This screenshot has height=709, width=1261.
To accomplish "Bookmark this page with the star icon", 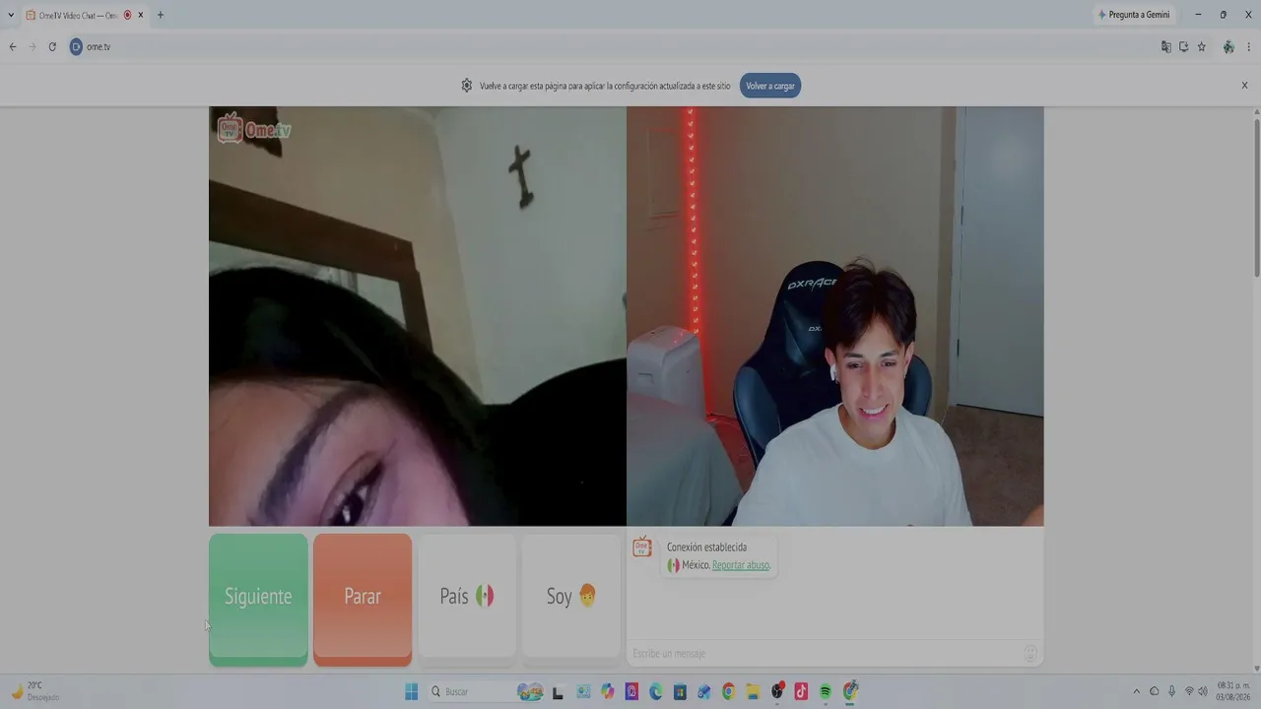I will (x=1202, y=46).
